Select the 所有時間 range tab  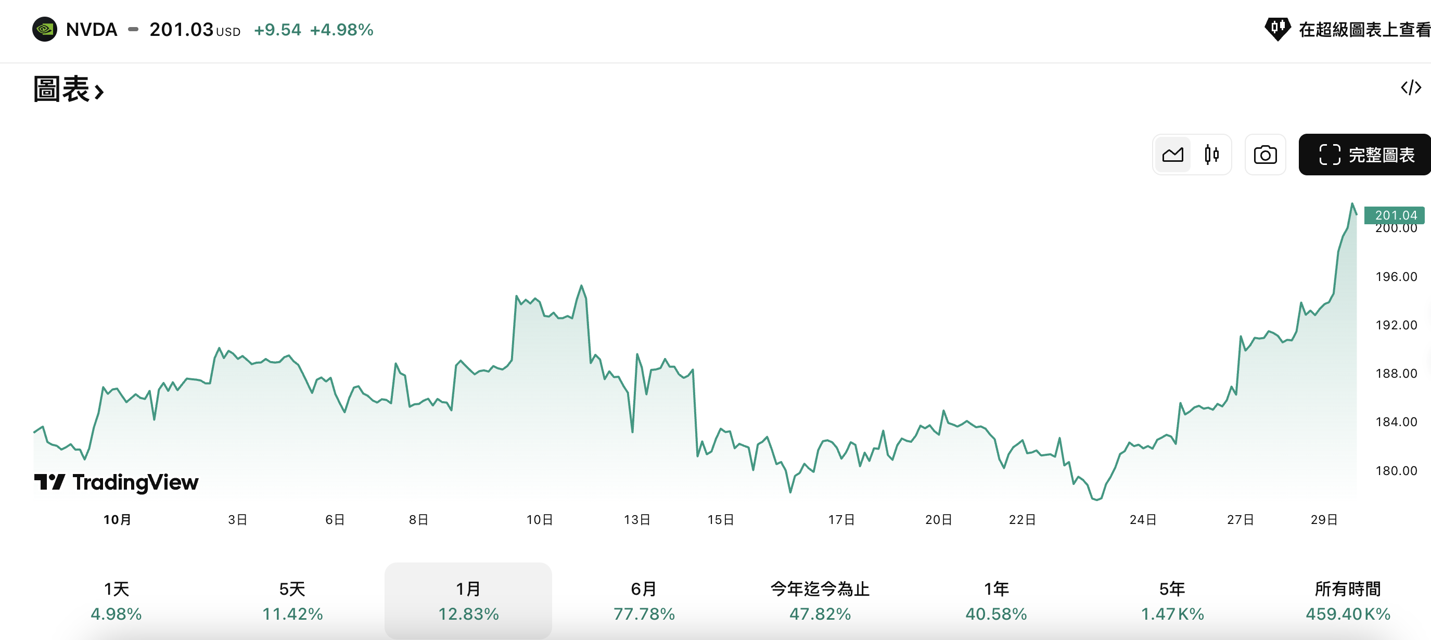[1348, 600]
